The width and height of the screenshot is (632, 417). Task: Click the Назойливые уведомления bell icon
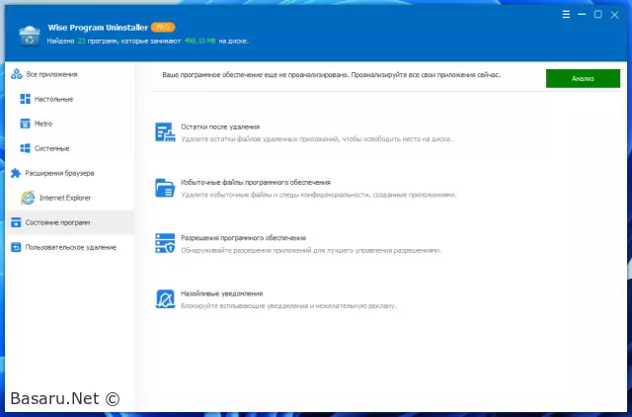coord(165,298)
